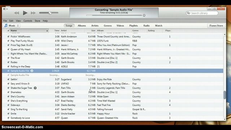Uncheck Queen of My Heart checkbox

point(8,49)
